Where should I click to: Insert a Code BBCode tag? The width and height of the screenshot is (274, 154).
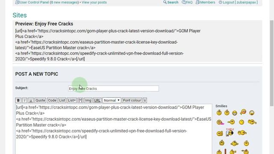pos(52,101)
